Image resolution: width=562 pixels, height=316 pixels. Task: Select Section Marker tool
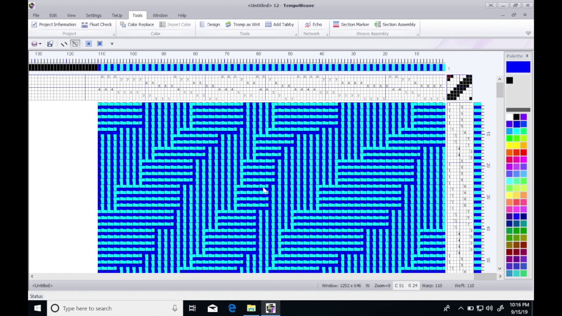pyautogui.click(x=351, y=25)
